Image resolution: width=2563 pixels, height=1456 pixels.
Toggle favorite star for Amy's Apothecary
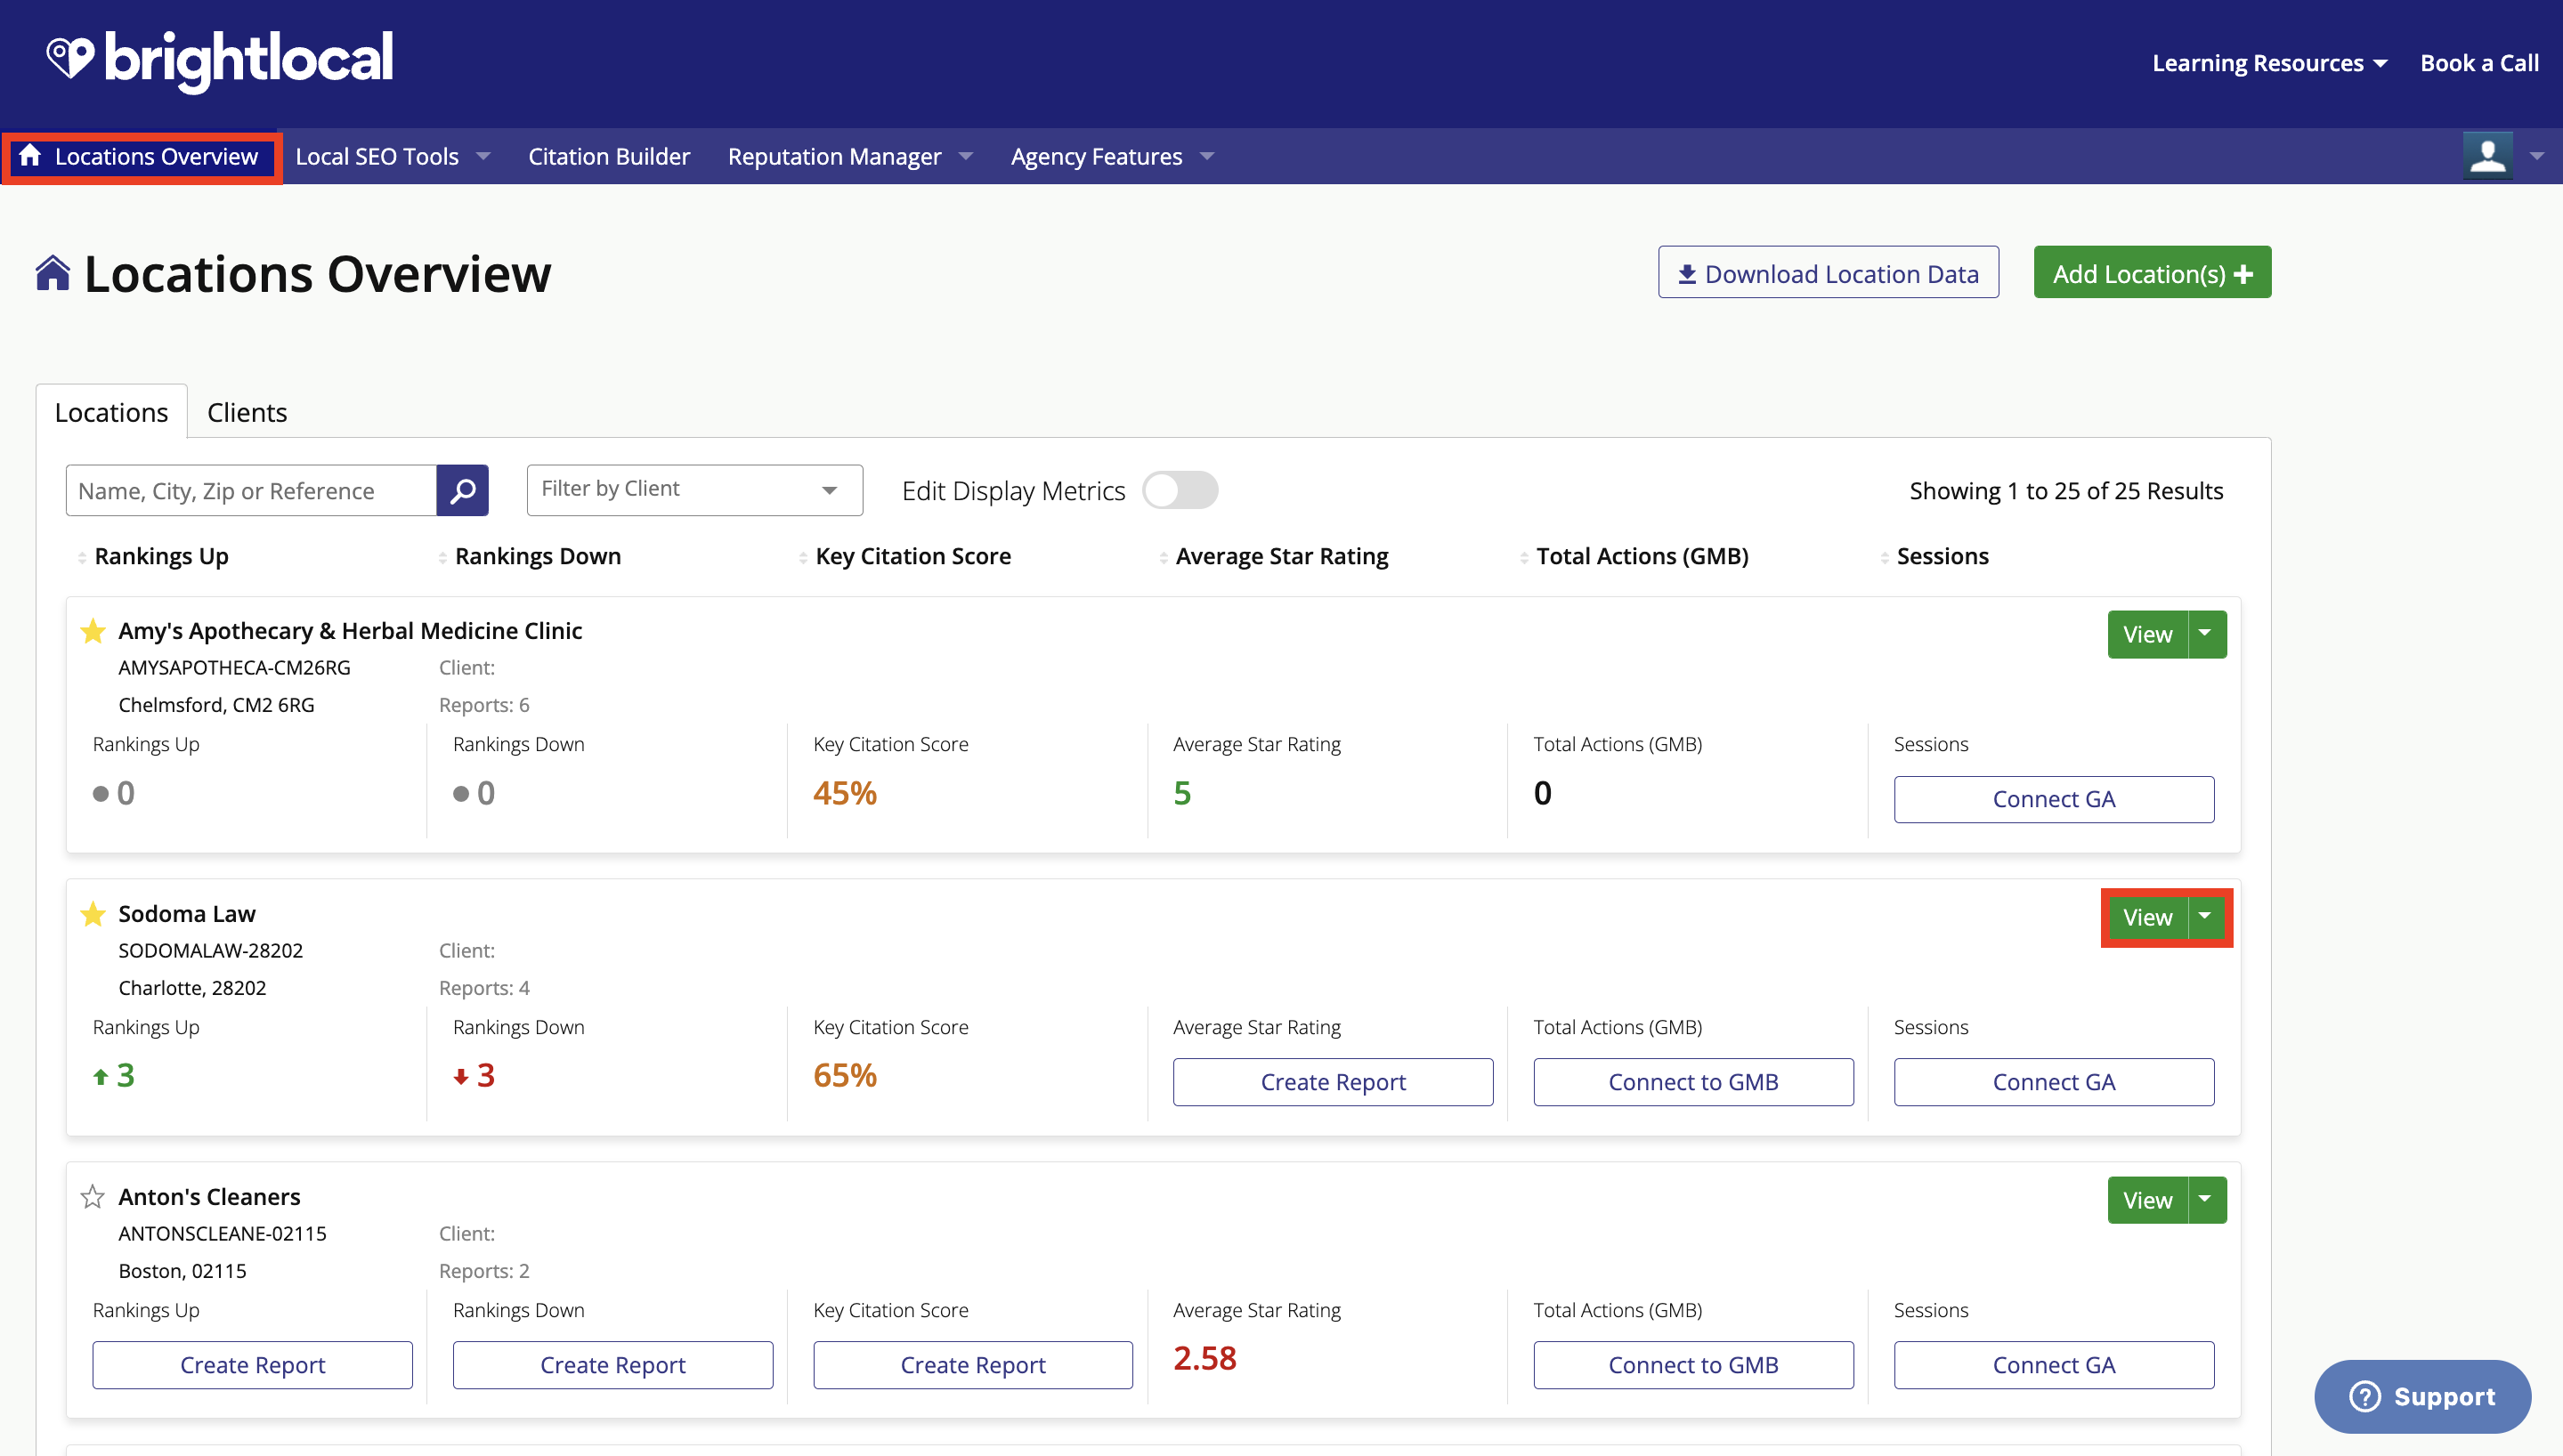pyautogui.click(x=93, y=631)
